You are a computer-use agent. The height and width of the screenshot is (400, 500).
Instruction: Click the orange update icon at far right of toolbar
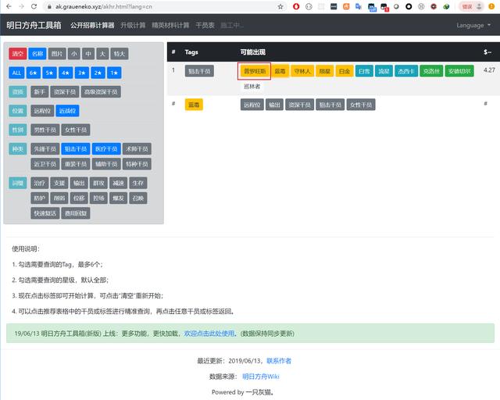[x=491, y=6]
